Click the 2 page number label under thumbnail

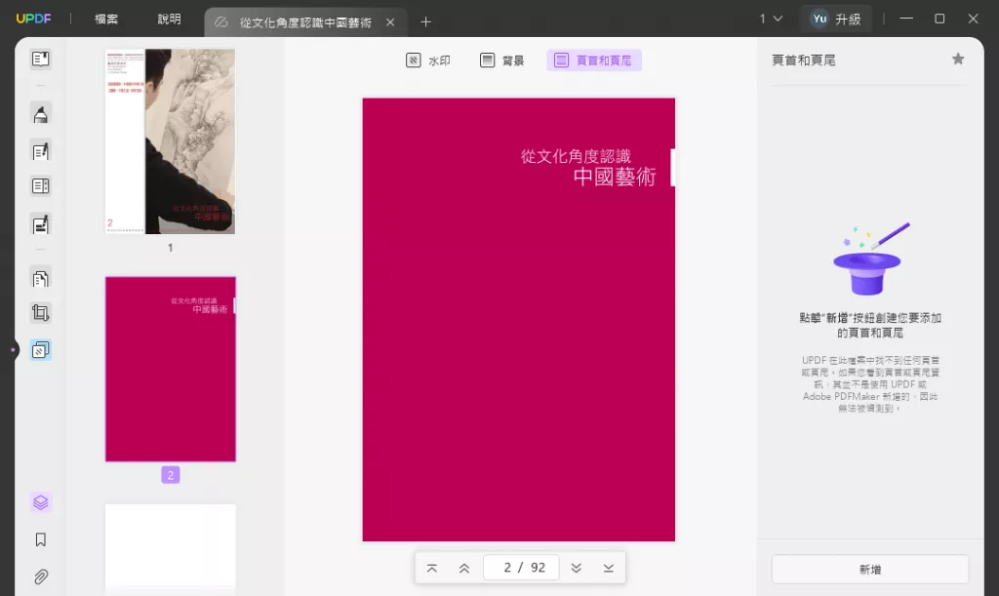pyautogui.click(x=170, y=475)
